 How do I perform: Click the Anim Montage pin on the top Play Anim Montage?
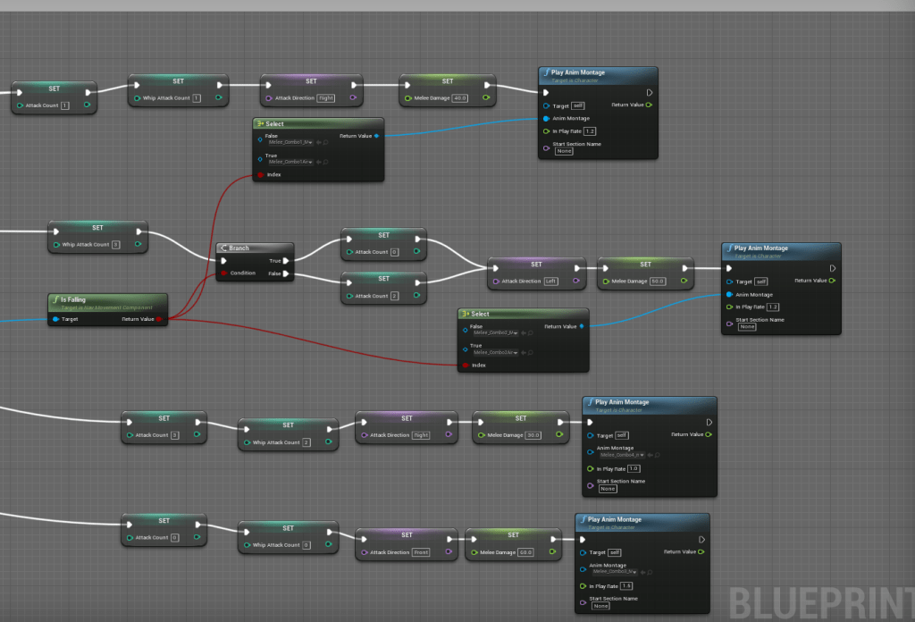tap(546, 118)
